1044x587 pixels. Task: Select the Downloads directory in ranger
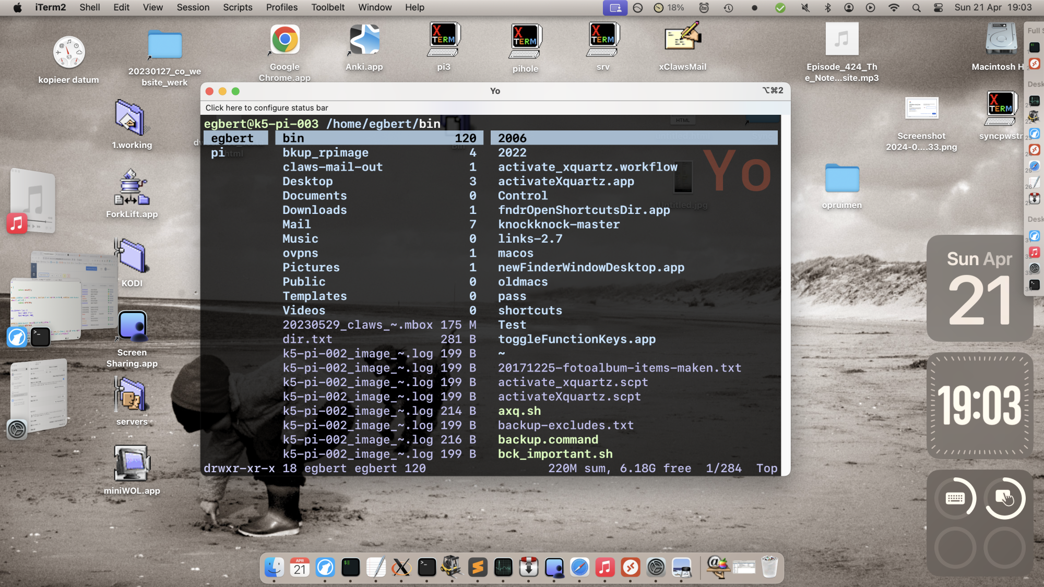tap(379, 210)
